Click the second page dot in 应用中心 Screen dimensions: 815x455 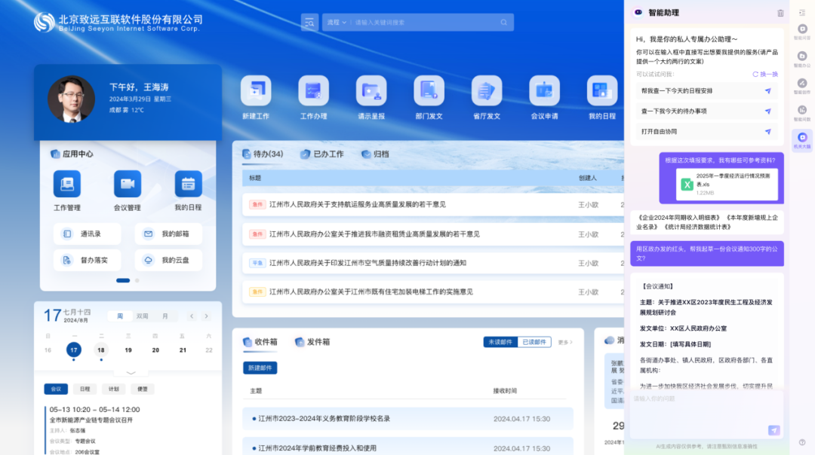(137, 280)
